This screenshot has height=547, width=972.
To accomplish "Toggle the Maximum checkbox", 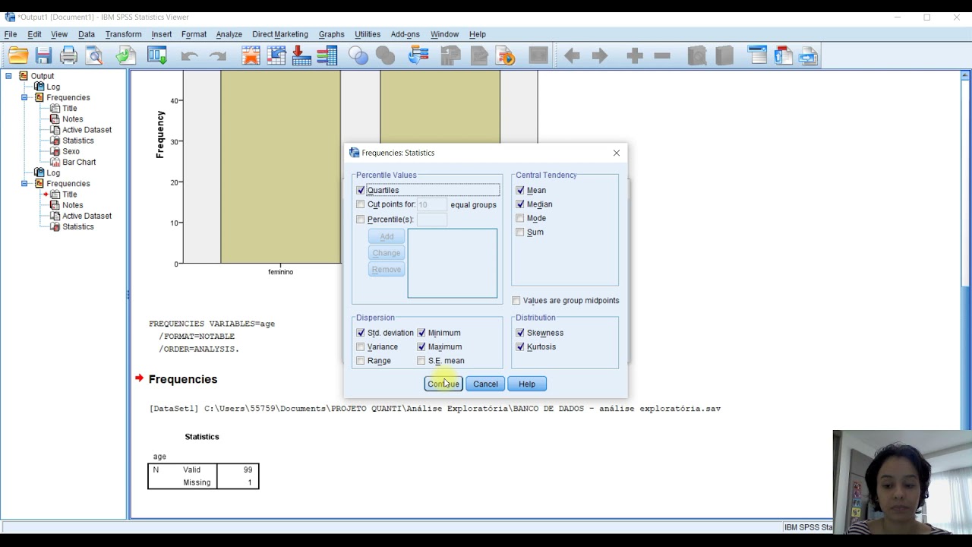I will click(421, 347).
